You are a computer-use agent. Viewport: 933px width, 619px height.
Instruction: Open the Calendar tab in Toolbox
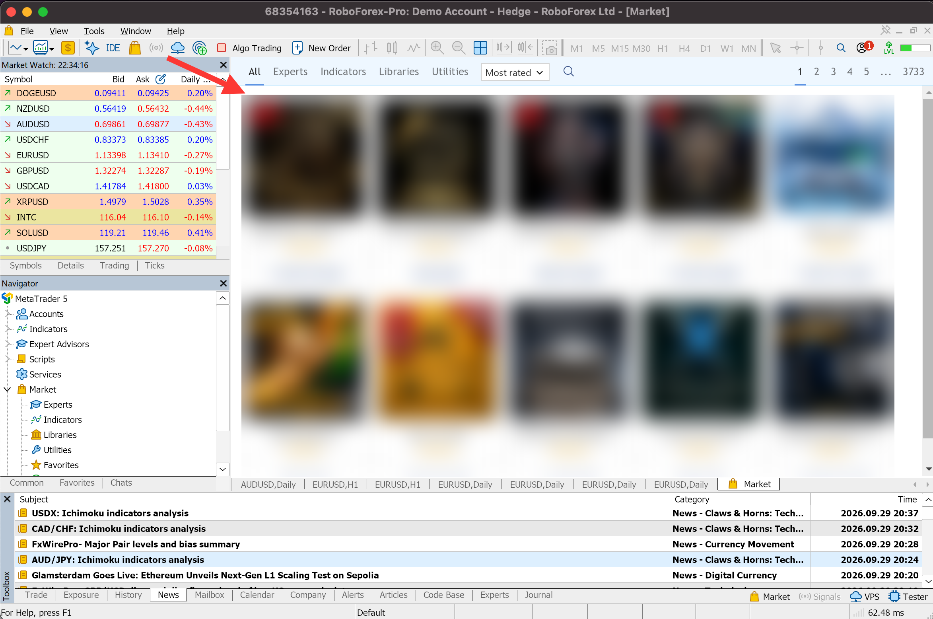pos(257,595)
